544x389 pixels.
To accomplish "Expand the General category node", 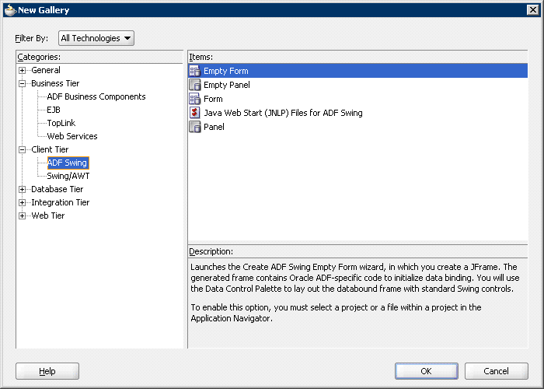I will [23, 71].
